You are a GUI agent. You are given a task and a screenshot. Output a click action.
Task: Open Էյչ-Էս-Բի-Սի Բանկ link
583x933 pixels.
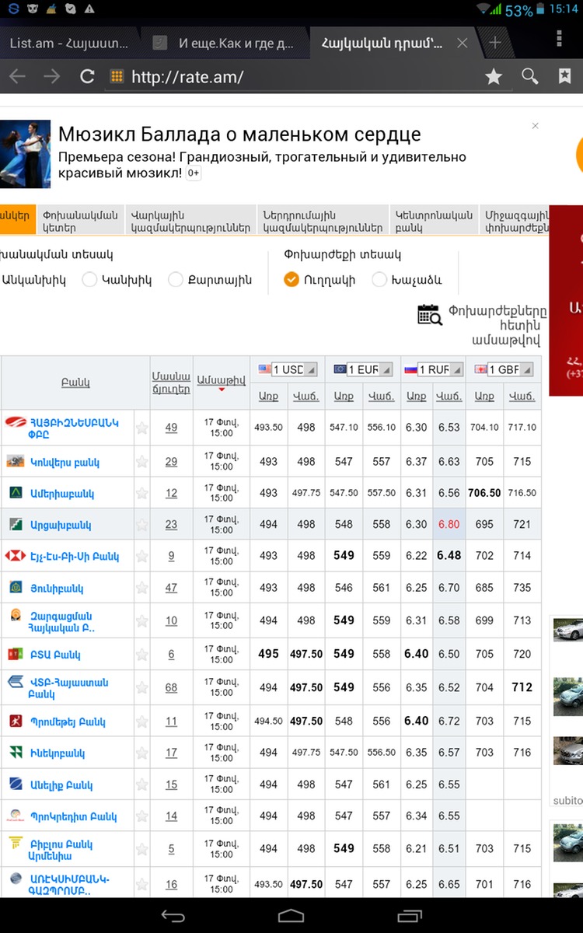click(x=75, y=557)
